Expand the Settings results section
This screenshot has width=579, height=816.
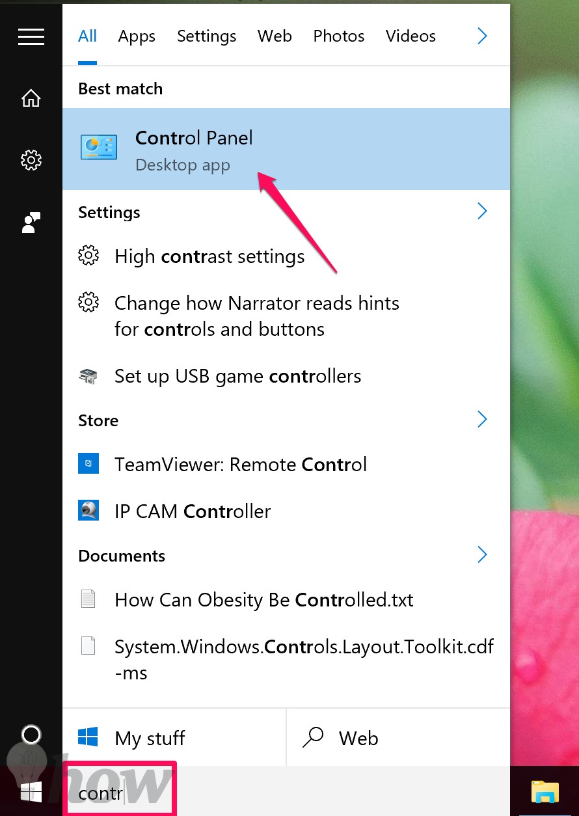(x=482, y=211)
